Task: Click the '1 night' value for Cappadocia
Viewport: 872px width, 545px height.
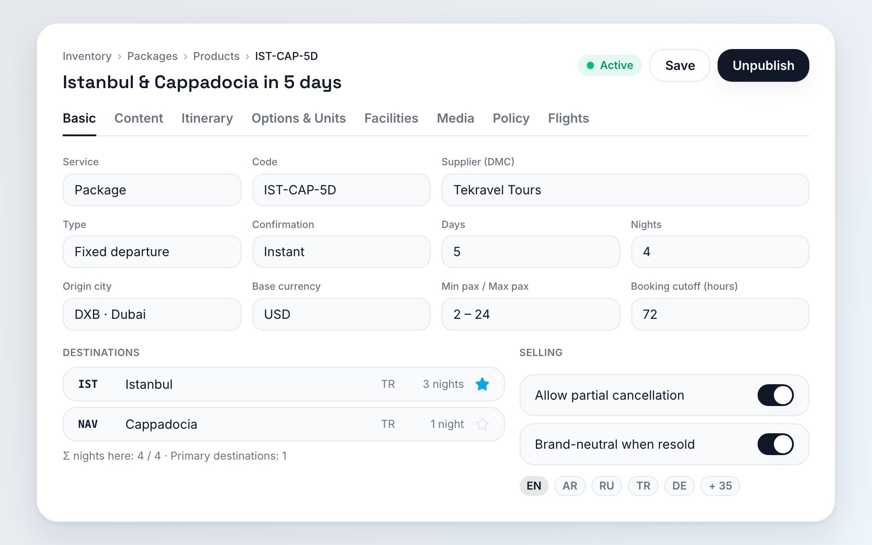Action: [x=447, y=424]
